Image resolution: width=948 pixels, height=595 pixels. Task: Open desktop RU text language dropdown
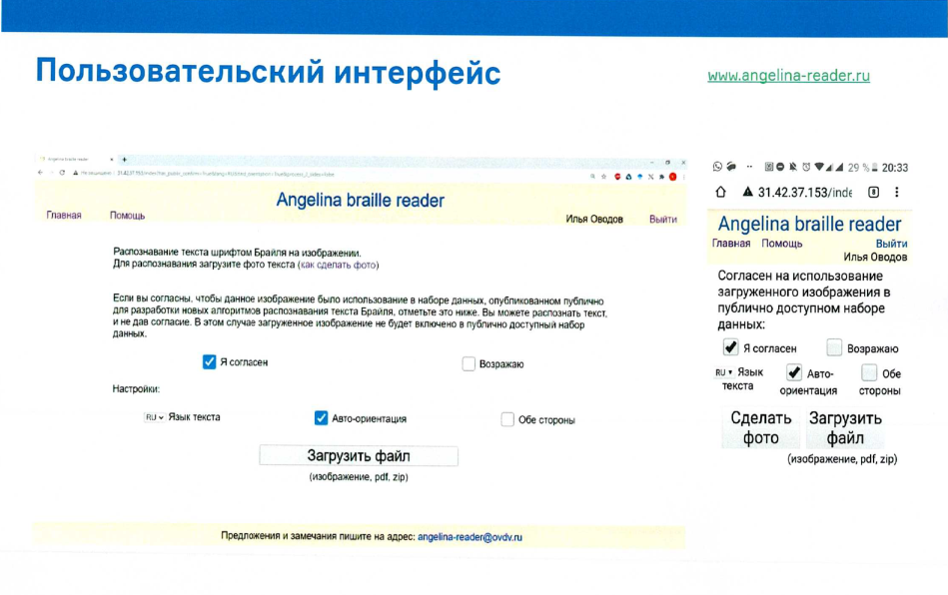(154, 417)
